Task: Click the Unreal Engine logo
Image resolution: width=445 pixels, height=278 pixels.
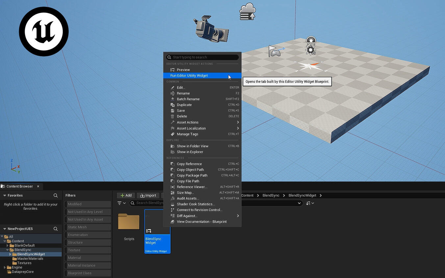Action: point(44,31)
